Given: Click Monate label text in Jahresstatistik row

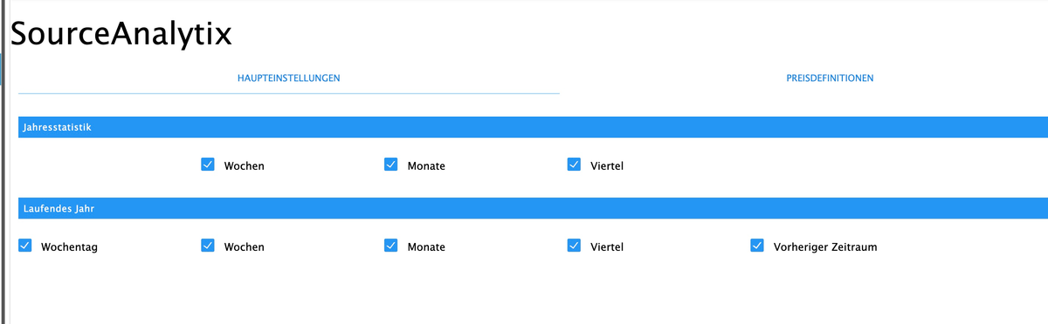Looking at the screenshot, I should [x=426, y=166].
